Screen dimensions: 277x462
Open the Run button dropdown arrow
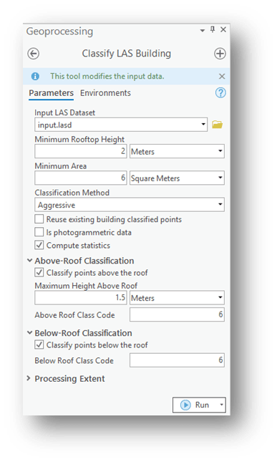pos(222,405)
